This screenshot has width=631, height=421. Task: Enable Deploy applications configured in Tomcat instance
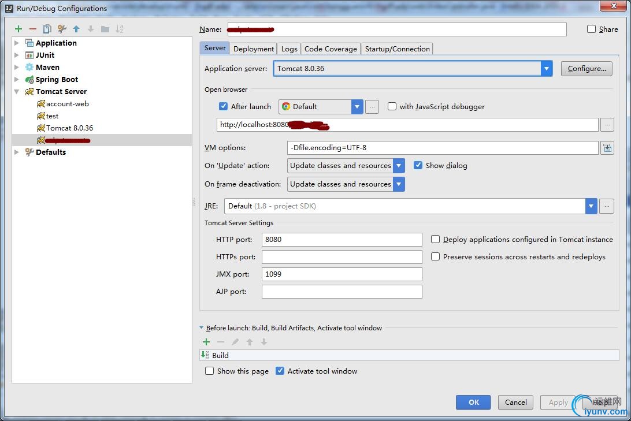click(435, 239)
